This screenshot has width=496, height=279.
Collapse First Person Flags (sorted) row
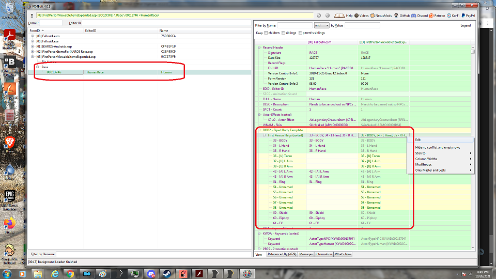click(x=264, y=135)
